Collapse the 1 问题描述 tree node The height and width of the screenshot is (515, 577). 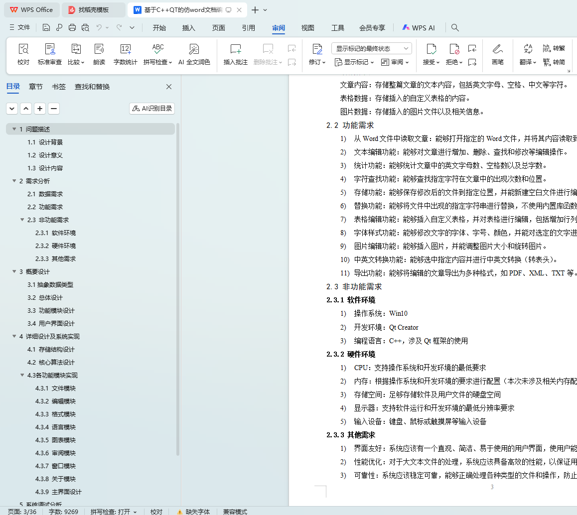tap(14, 129)
